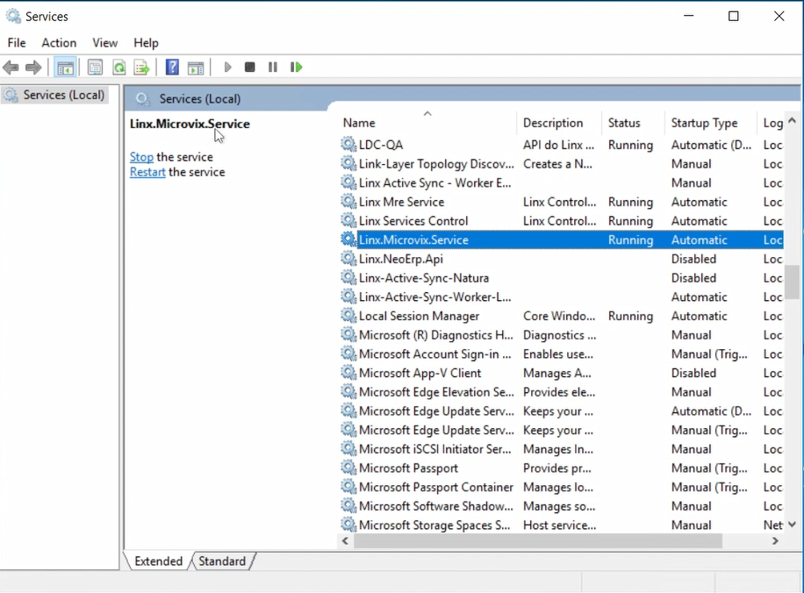This screenshot has width=804, height=593.
Task: Click the green Refresh toolbar icon
Action: pos(118,68)
